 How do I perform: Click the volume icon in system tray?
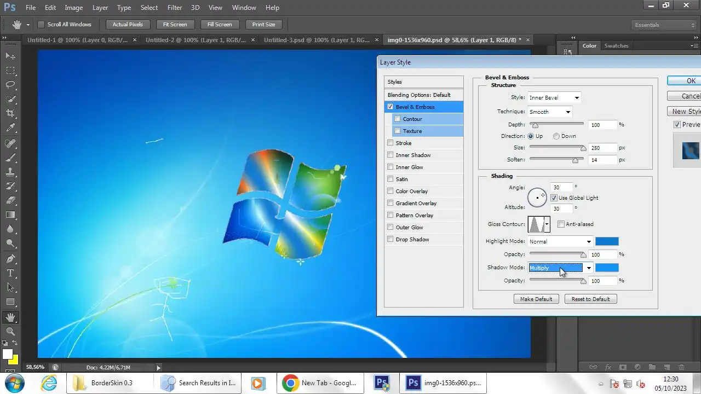click(641, 384)
